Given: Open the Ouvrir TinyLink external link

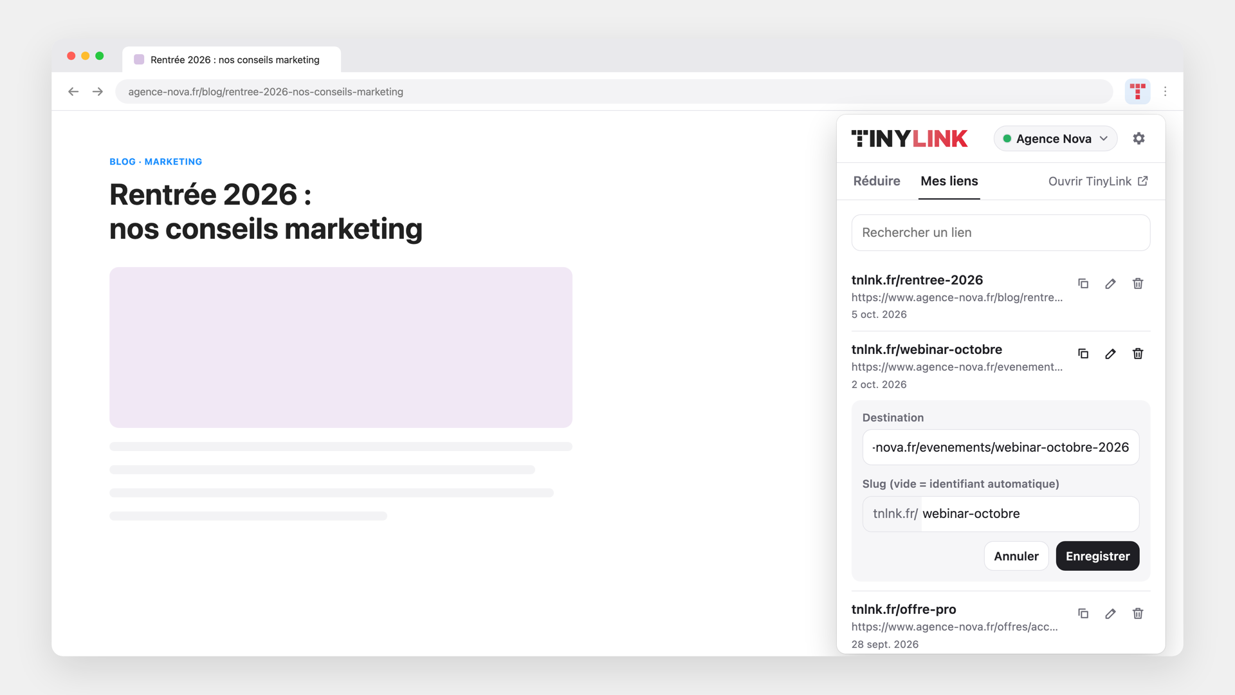Looking at the screenshot, I should click(x=1098, y=181).
